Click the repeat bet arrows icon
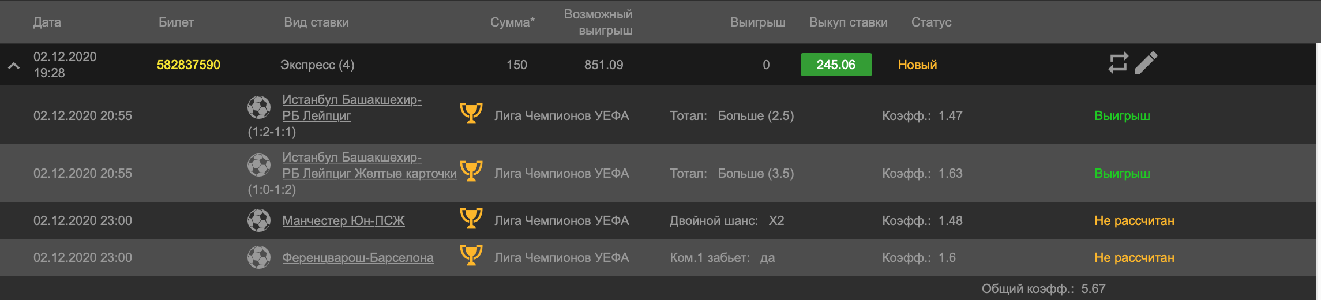Viewport: 1321px width, 300px height. 1117,63
